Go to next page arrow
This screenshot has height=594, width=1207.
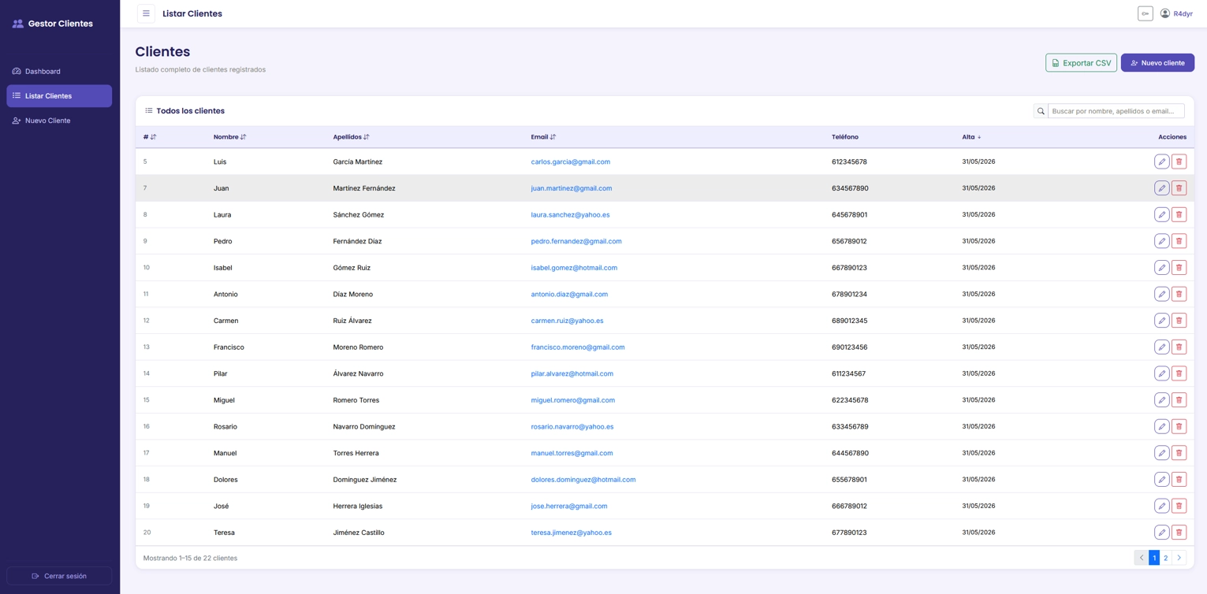(x=1179, y=558)
